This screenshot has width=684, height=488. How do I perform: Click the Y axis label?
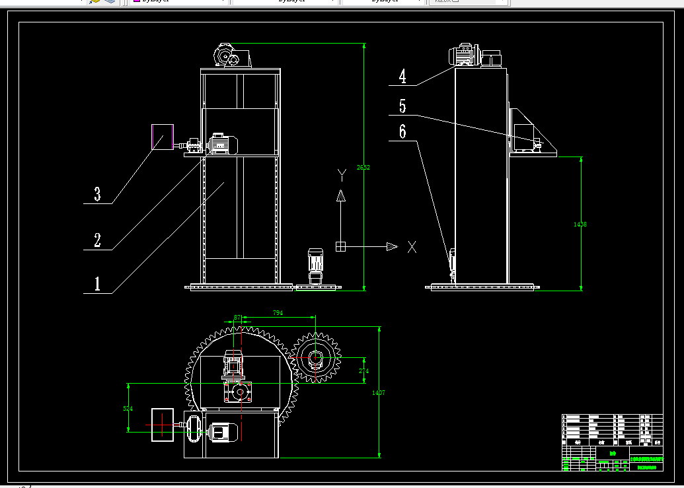[x=342, y=176]
